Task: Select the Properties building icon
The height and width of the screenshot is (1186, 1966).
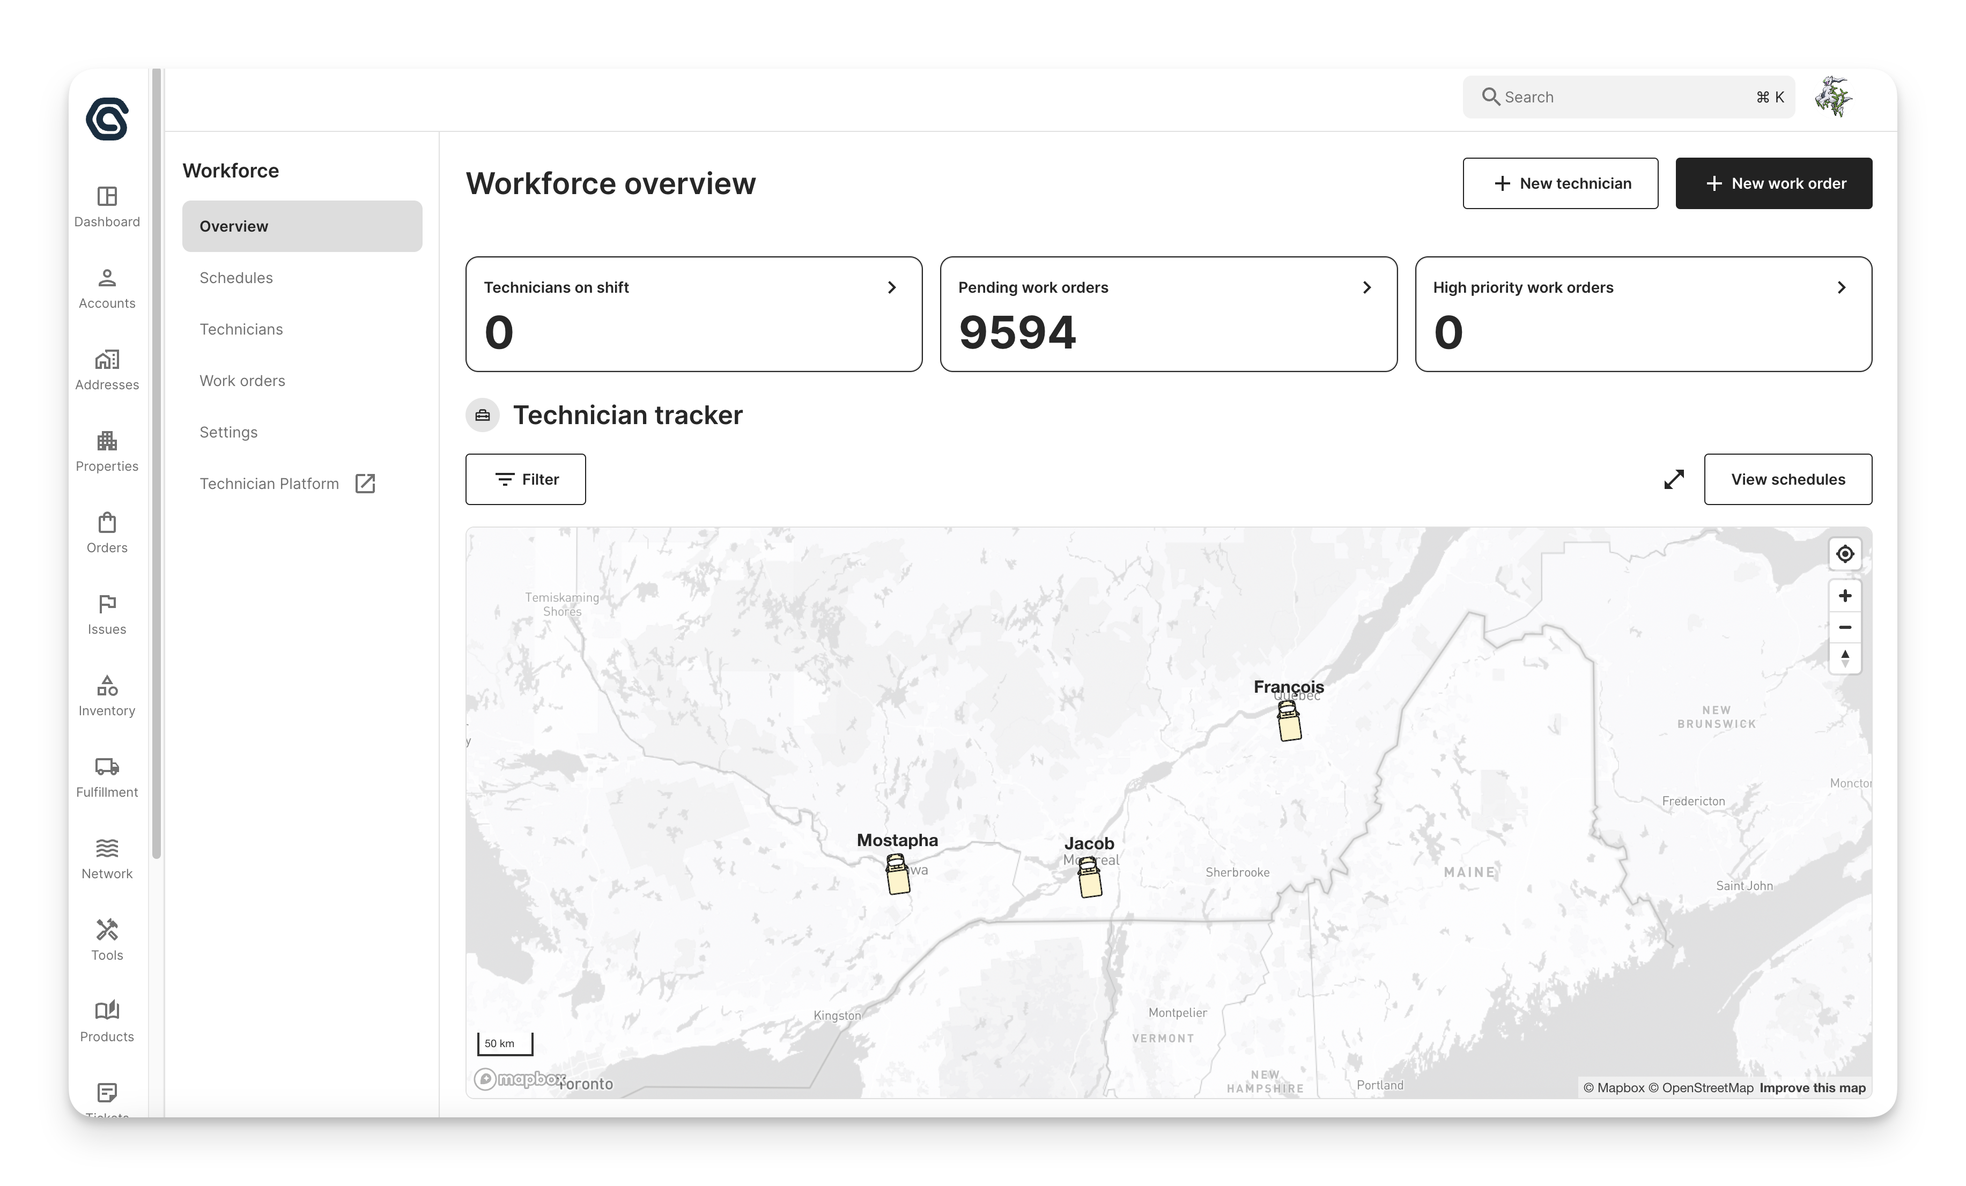Action: (x=107, y=440)
